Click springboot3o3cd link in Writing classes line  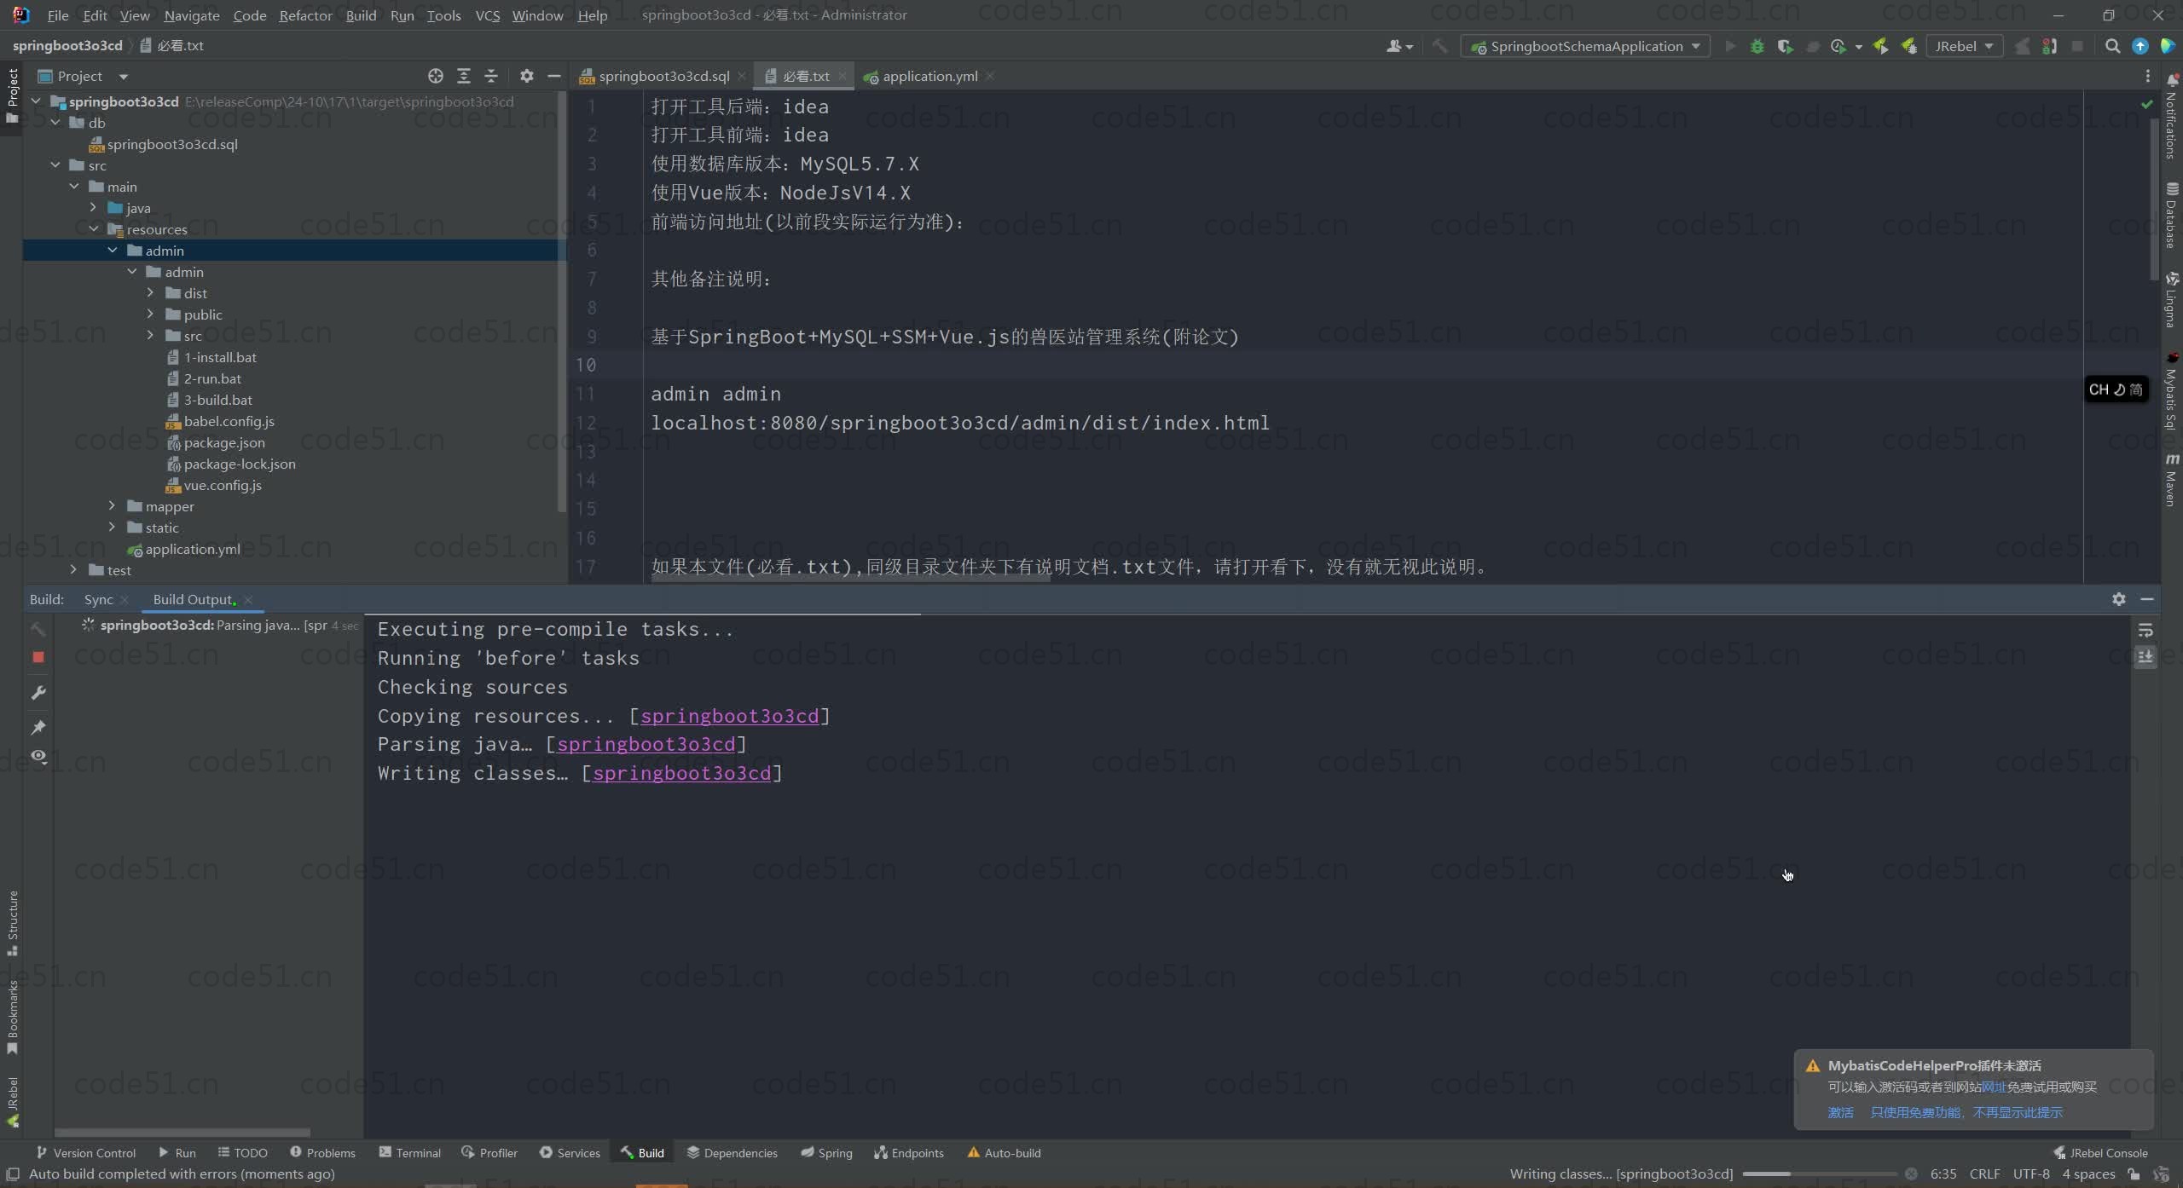click(681, 773)
